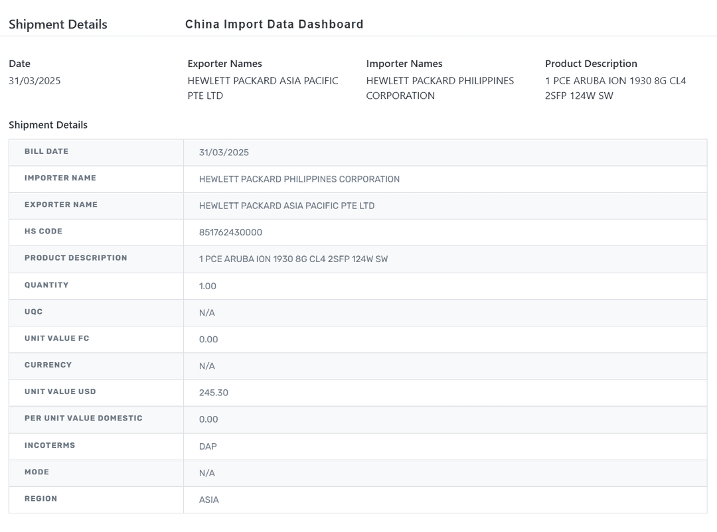Viewport: 717px width, 532px height.
Task: Click the UQC row's N/A value
Action: click(206, 313)
